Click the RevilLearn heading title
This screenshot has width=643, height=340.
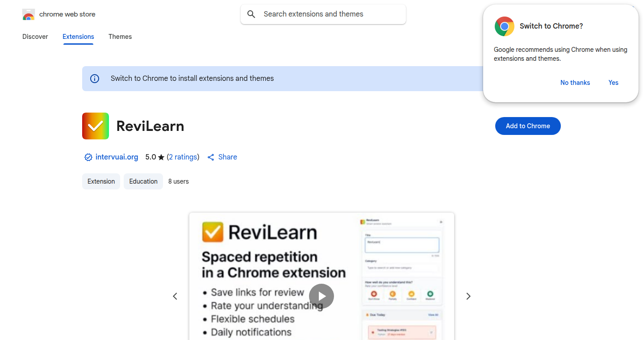150,126
